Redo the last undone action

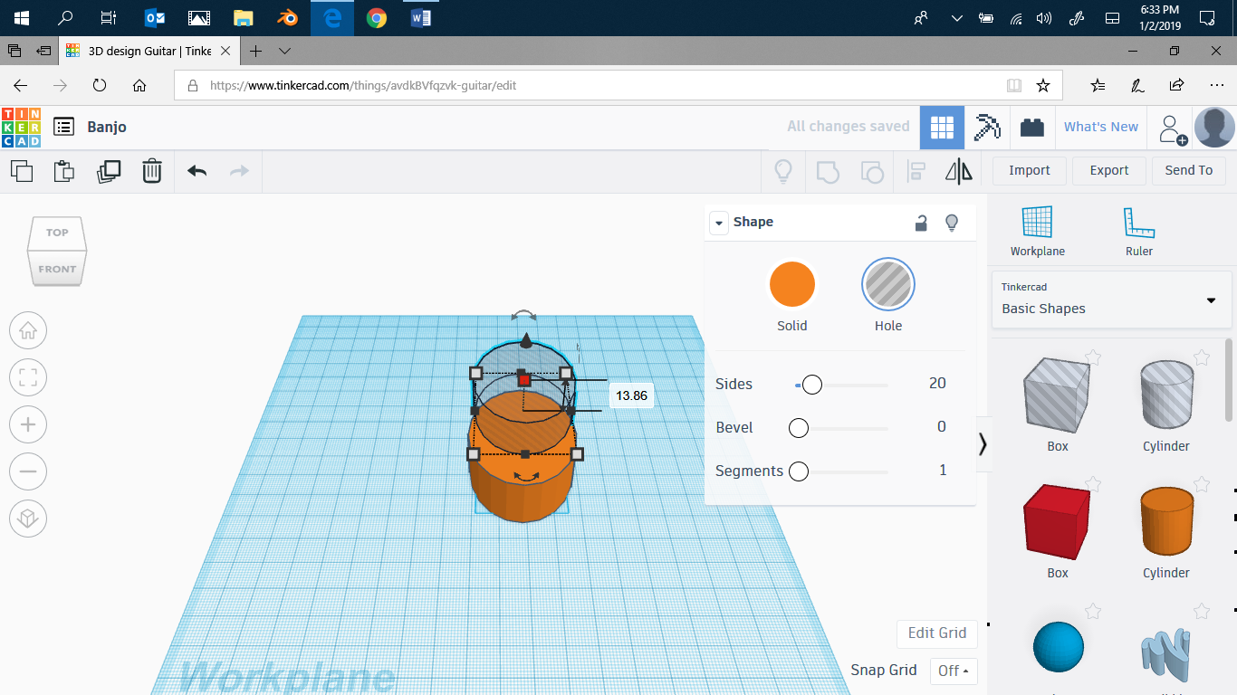click(239, 170)
